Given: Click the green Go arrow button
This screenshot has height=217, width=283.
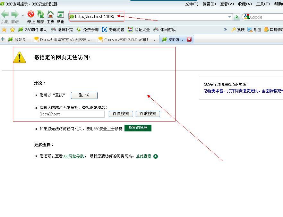Looking at the screenshot, I should coord(236,17).
